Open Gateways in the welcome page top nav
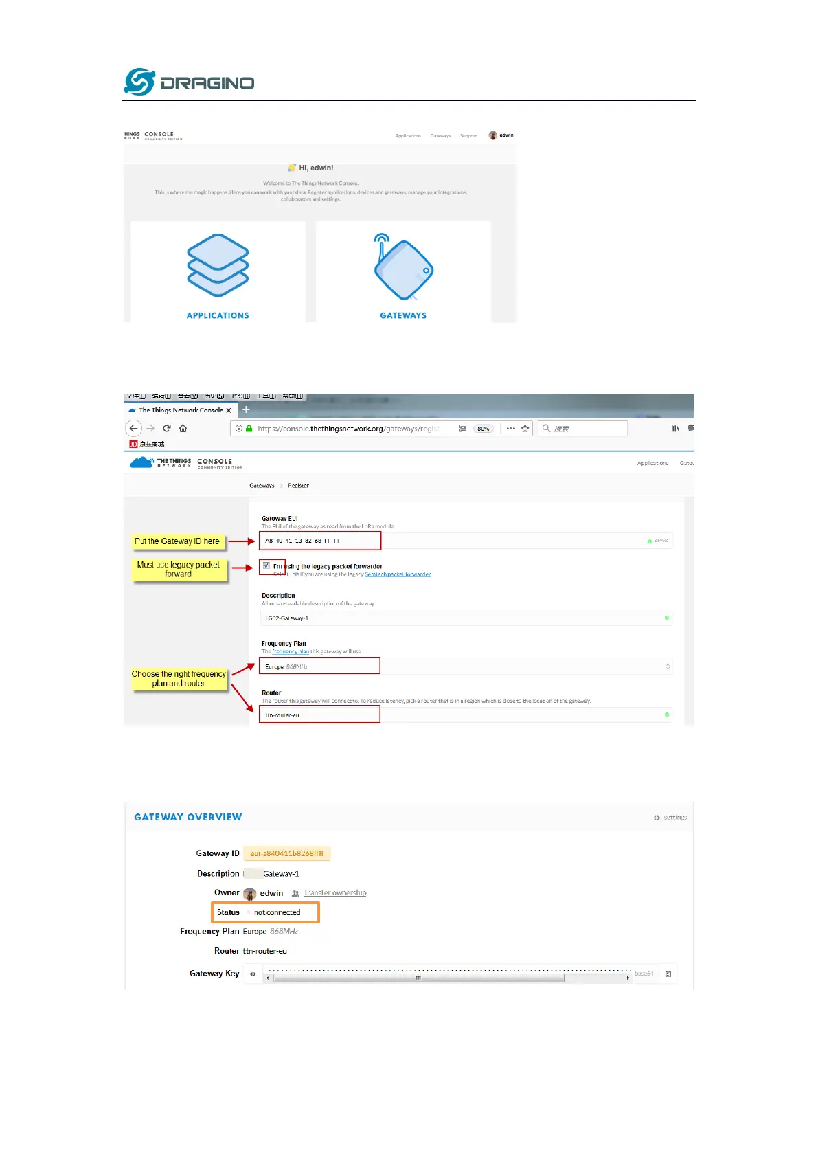 click(441, 136)
